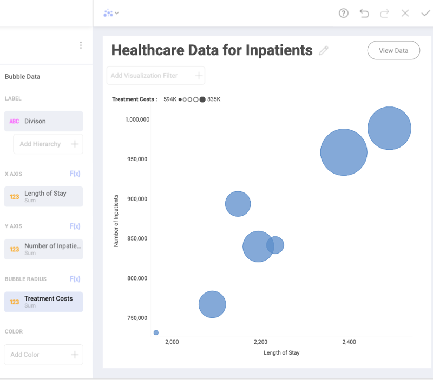
Task: Open the Add Color field plus control
Action: point(75,355)
